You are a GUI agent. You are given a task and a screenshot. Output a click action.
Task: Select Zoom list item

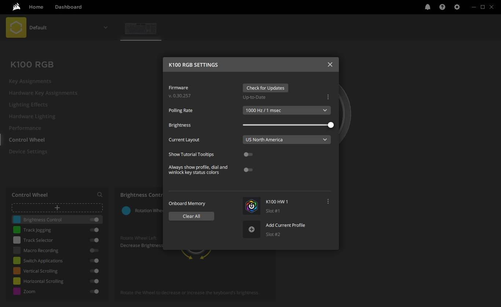coord(57,292)
